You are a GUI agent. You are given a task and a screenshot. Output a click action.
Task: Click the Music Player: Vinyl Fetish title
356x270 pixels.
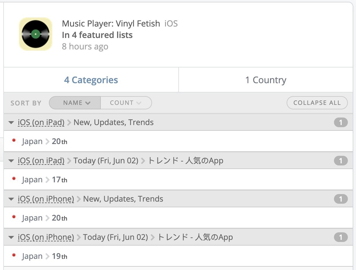[111, 24]
